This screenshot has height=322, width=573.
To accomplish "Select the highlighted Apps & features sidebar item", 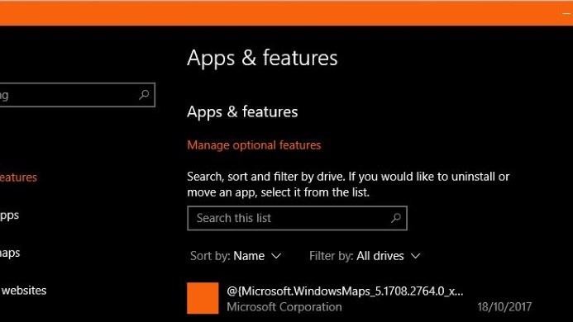I will (18, 178).
